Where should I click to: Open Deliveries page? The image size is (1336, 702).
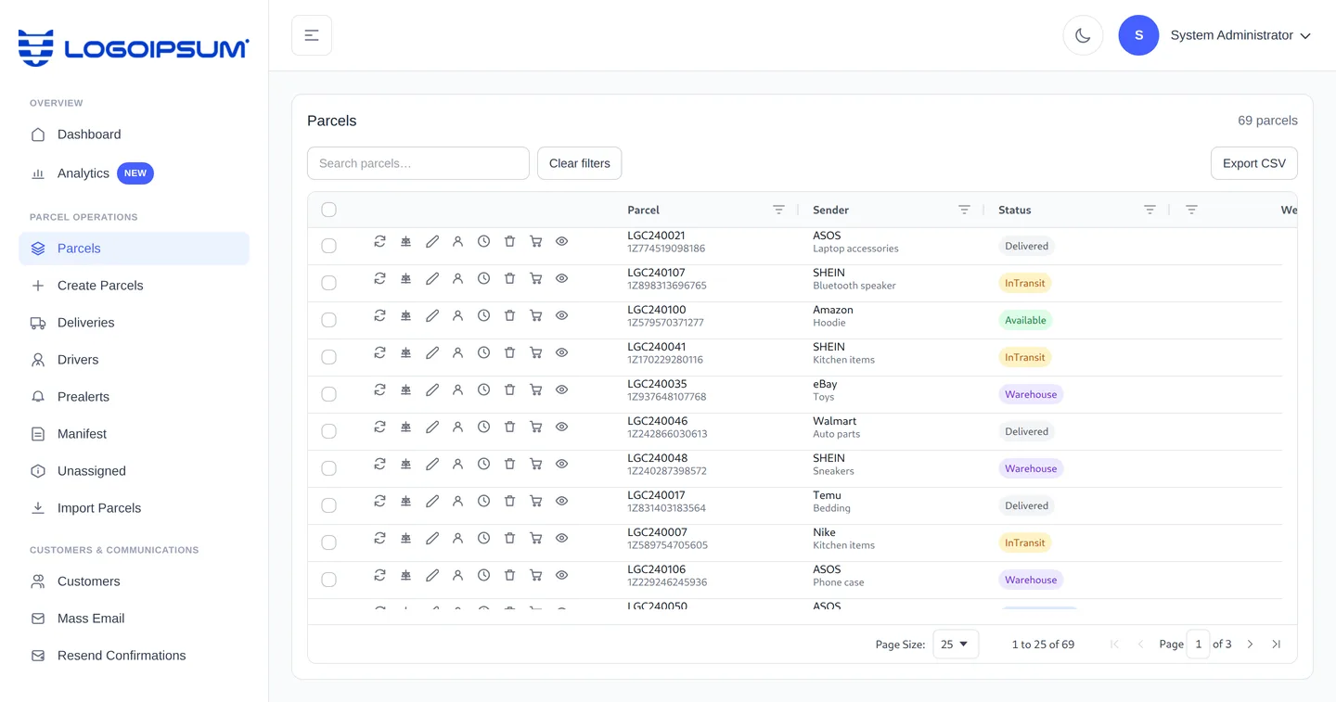[134, 323]
